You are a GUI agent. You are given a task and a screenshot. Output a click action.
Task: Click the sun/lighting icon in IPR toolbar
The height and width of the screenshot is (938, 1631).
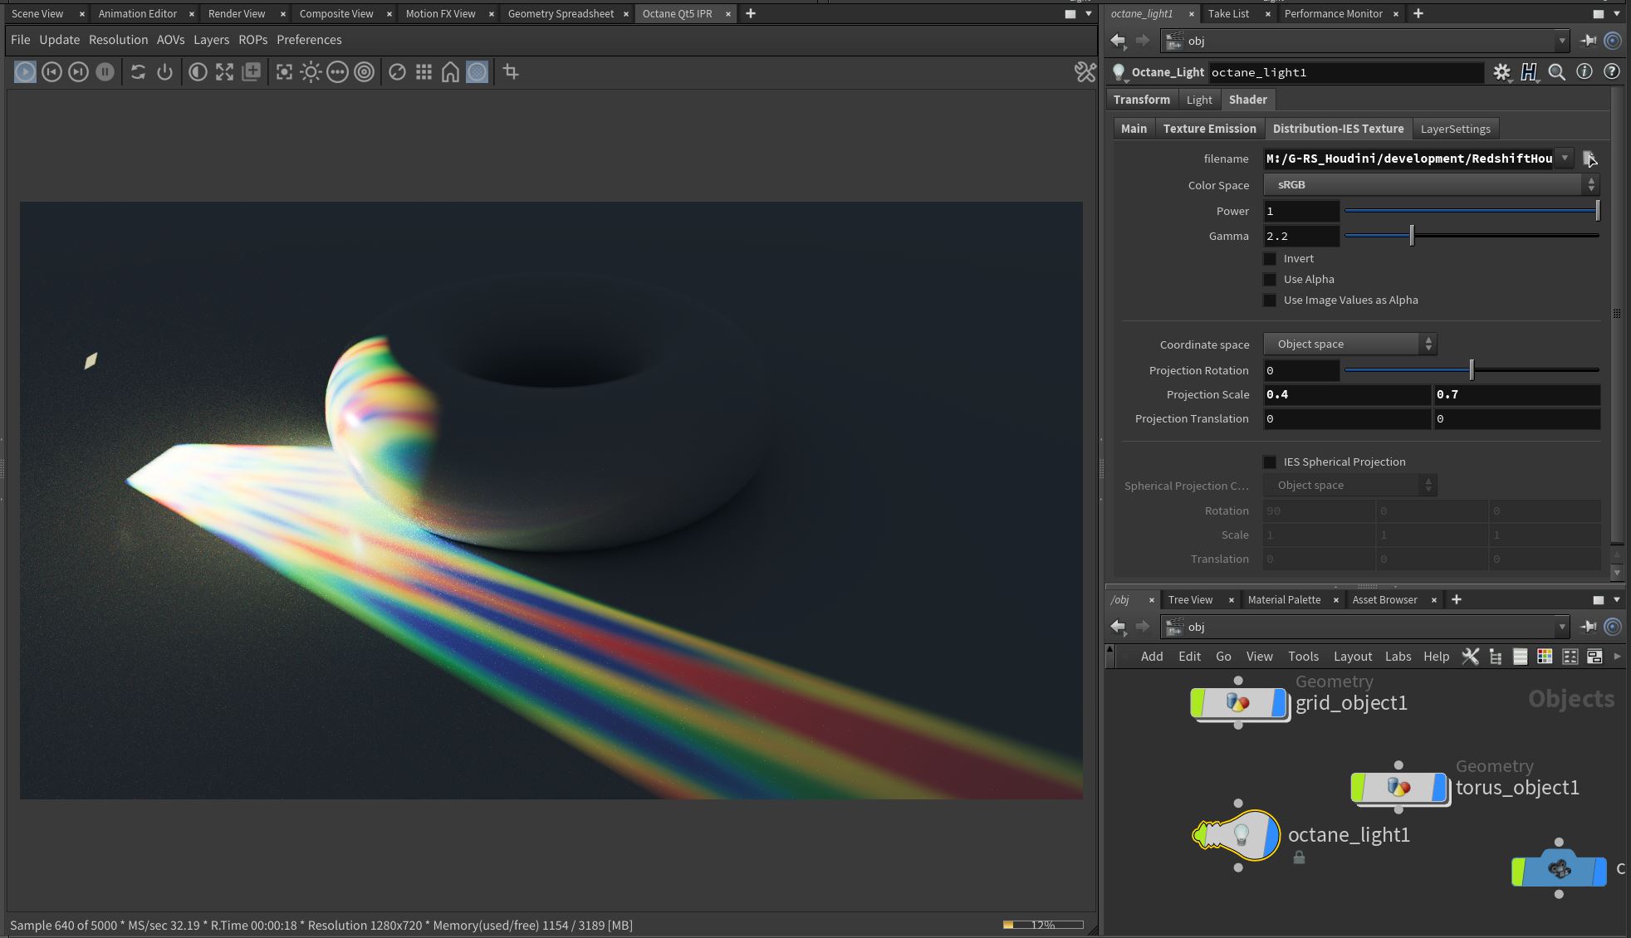click(x=311, y=72)
